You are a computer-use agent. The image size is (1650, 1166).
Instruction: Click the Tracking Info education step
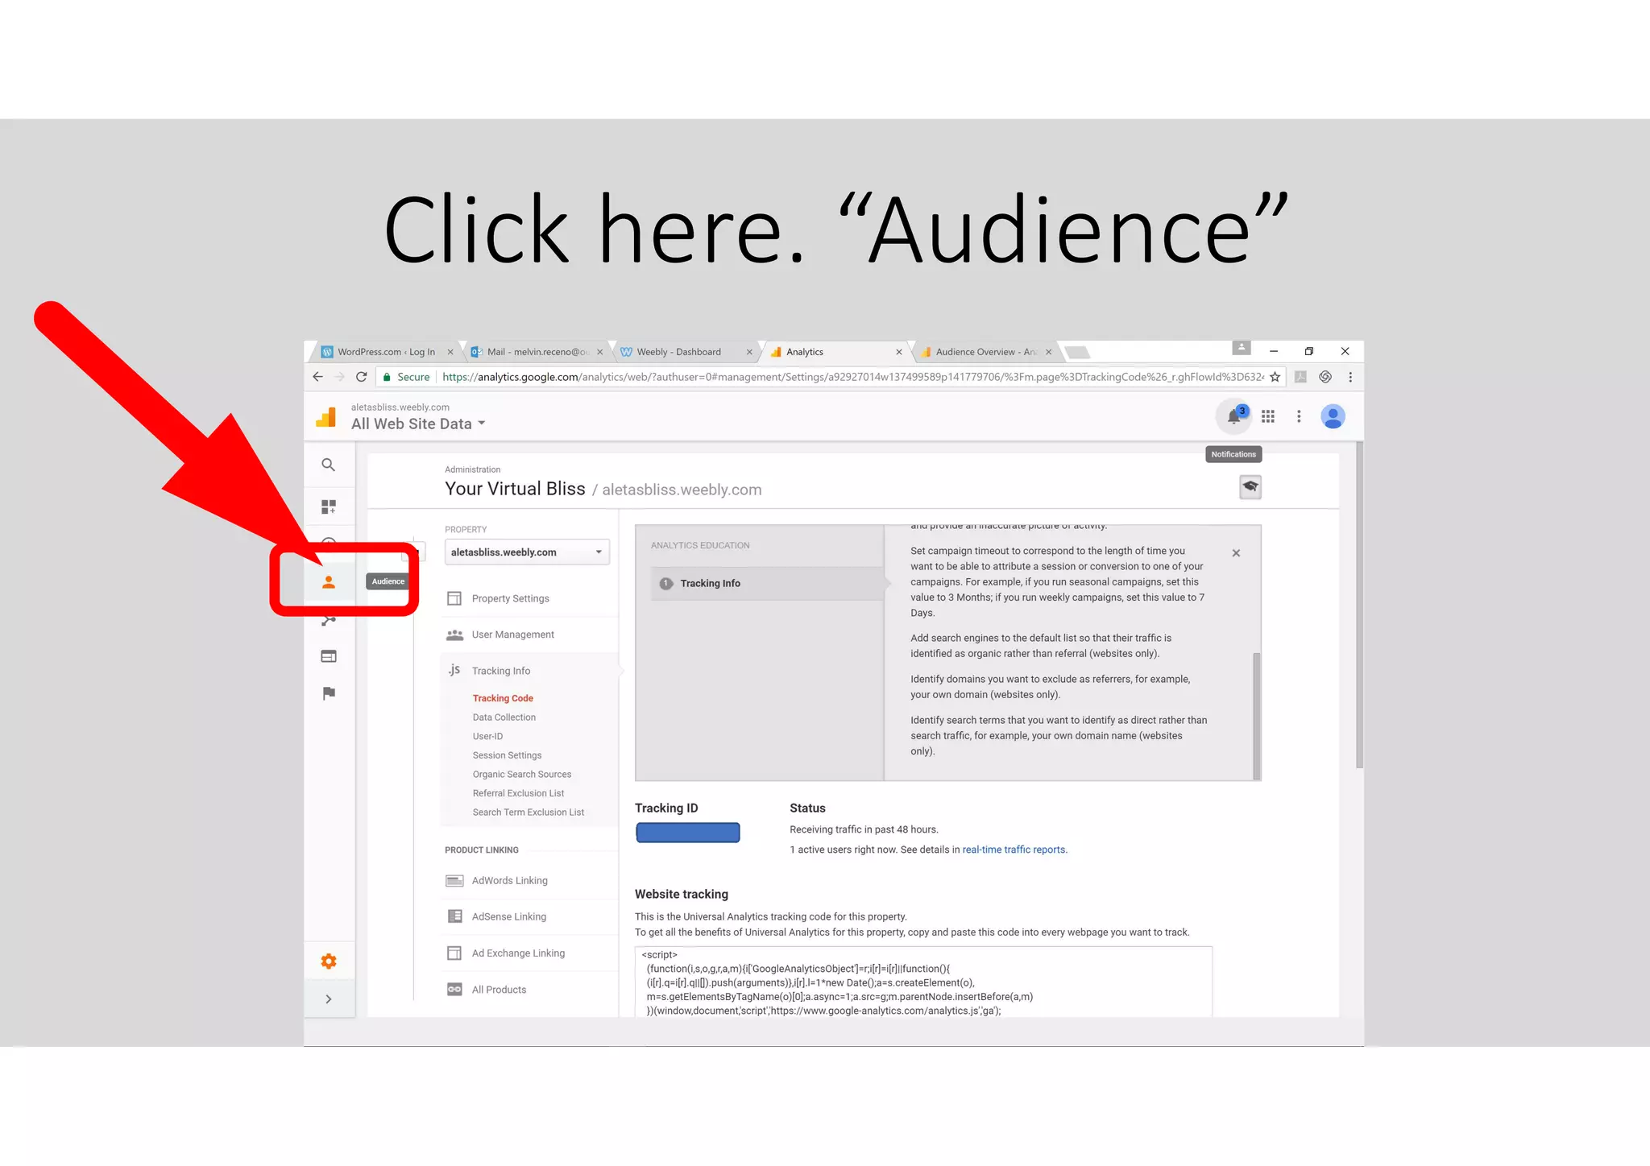click(x=767, y=583)
